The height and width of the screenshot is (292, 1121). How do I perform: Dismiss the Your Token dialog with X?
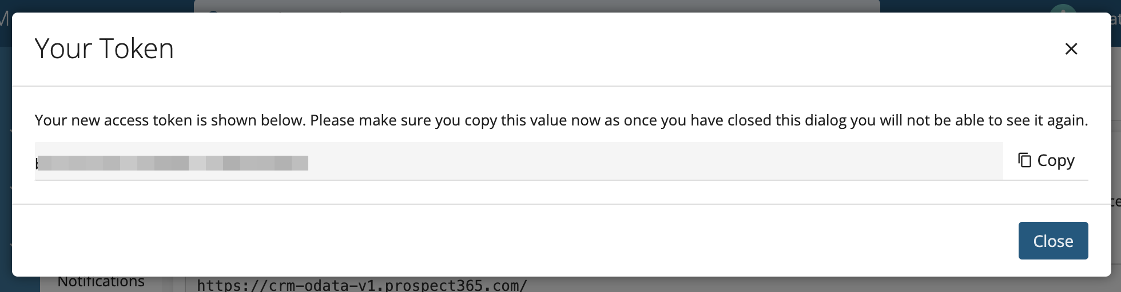(1071, 49)
